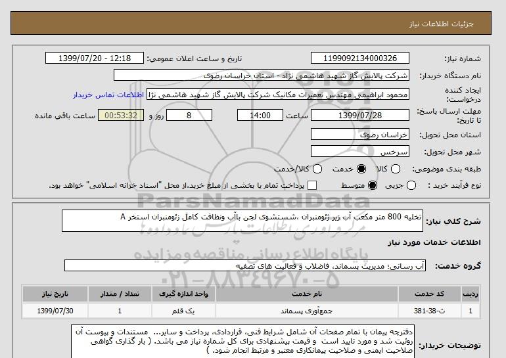
Task: Click the remaining time countdown 00:53:32
Action: click(121, 115)
